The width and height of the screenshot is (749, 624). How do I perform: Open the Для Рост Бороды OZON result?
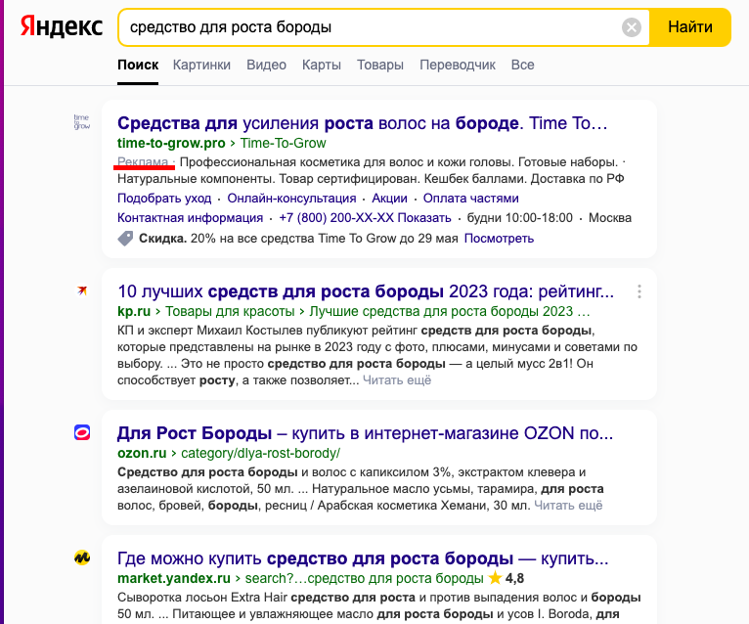(365, 433)
